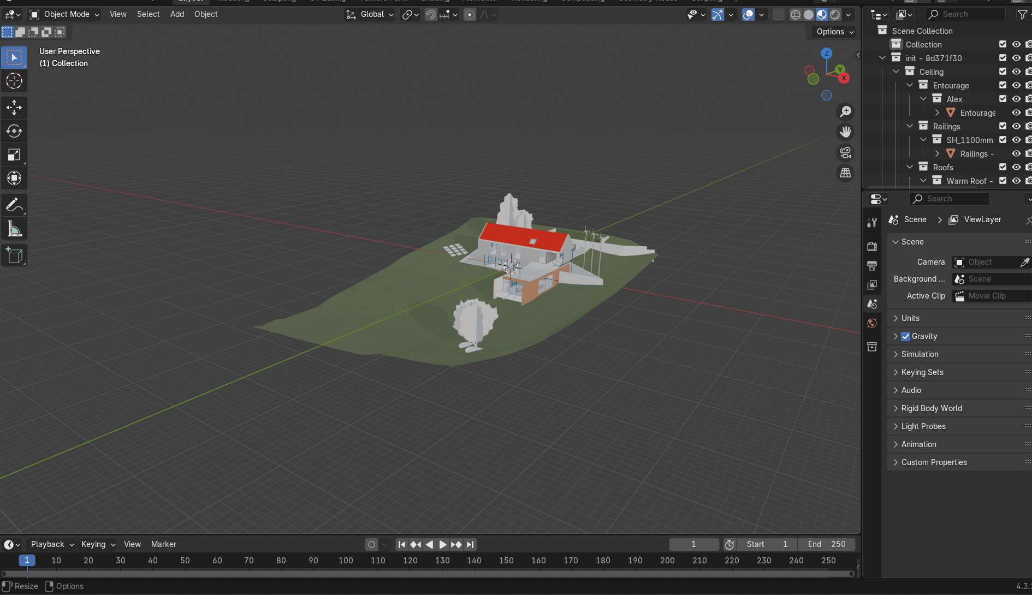Toggle proportional editing
This screenshot has width=1032, height=595.
[470, 15]
